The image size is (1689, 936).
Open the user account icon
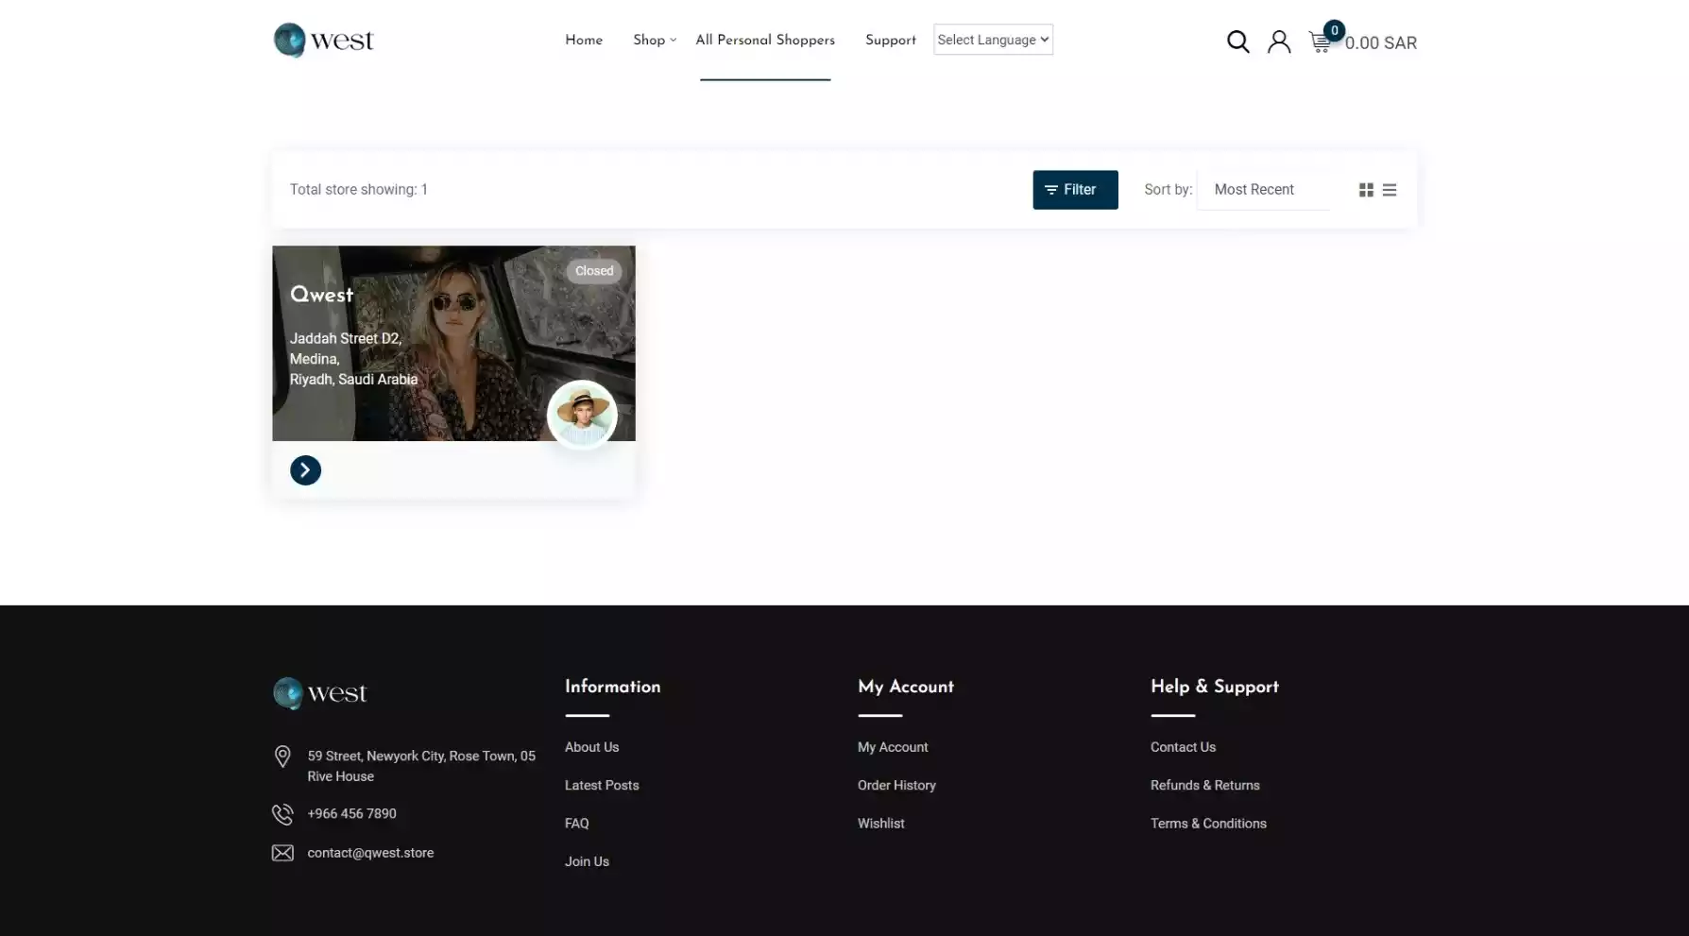tap(1279, 42)
